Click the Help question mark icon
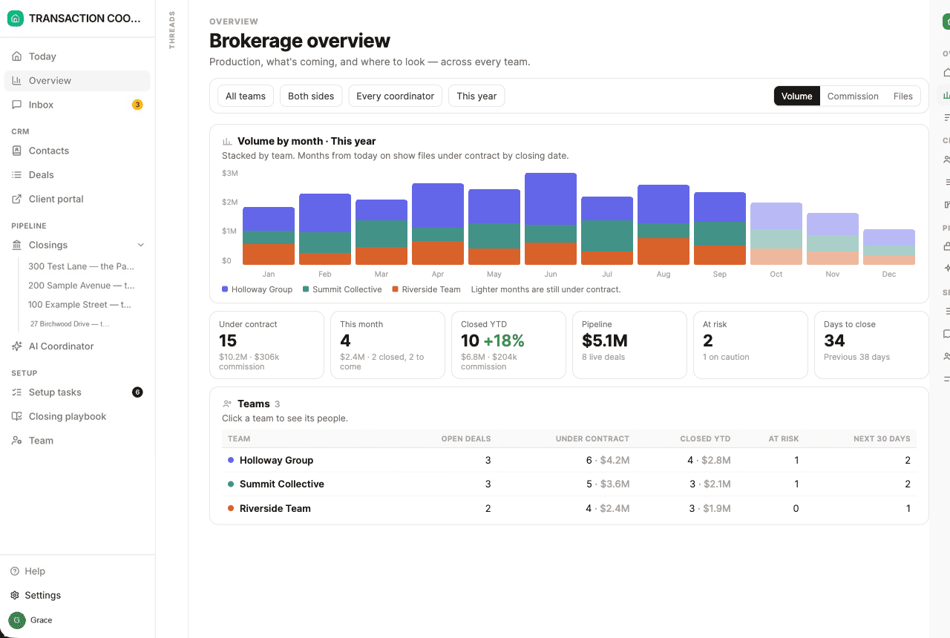The image size is (950, 638). pyautogui.click(x=15, y=571)
